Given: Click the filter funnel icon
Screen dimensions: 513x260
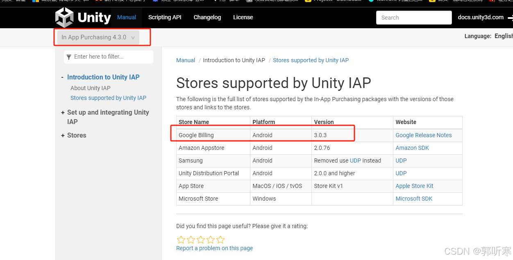Looking at the screenshot, I should (69, 57).
